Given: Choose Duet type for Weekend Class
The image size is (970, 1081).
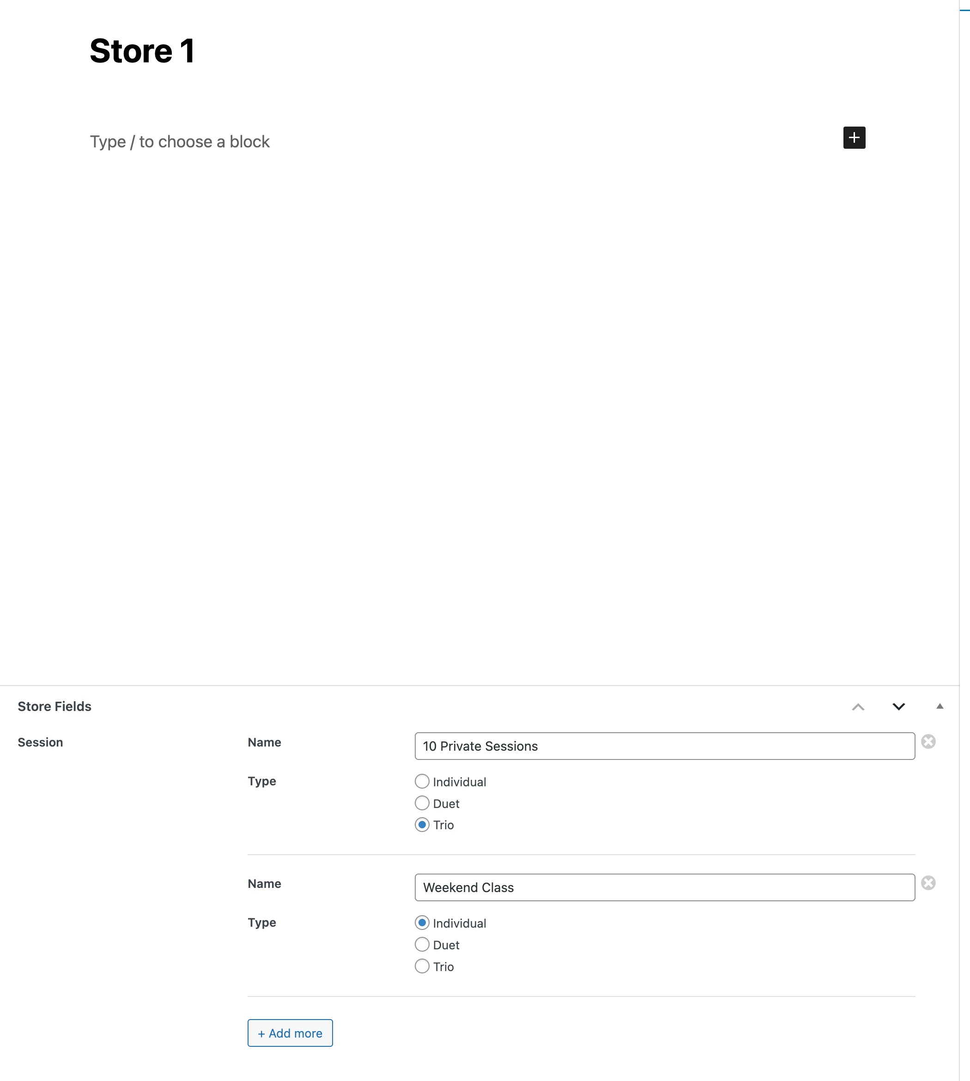Looking at the screenshot, I should point(422,945).
